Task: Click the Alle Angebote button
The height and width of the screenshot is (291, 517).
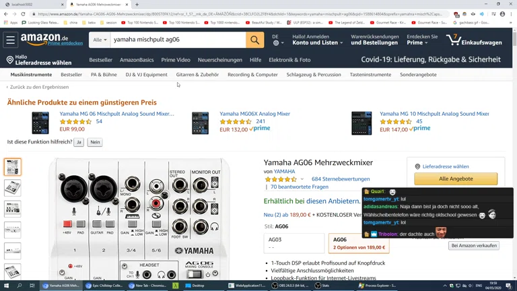Action: (456, 179)
